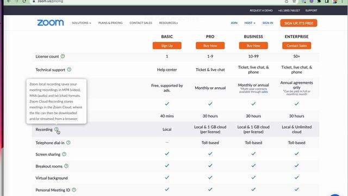Click '50+' Enterprise license count

296,56
